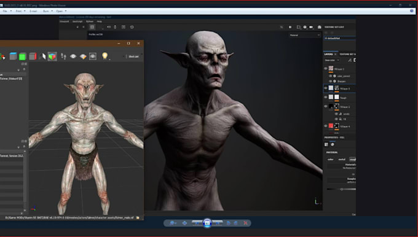The width and height of the screenshot is (418, 237).
Task: Hide the selected highlighted fill layer
Action: pos(326,88)
